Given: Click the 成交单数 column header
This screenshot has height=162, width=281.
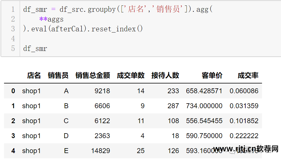Looking at the screenshot, I should coord(131,75).
